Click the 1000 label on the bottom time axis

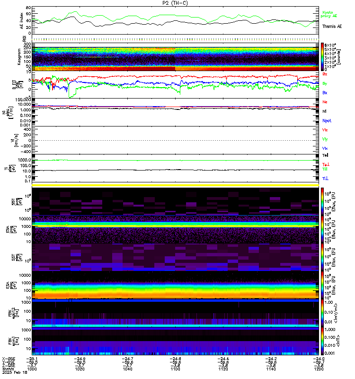(32, 369)
